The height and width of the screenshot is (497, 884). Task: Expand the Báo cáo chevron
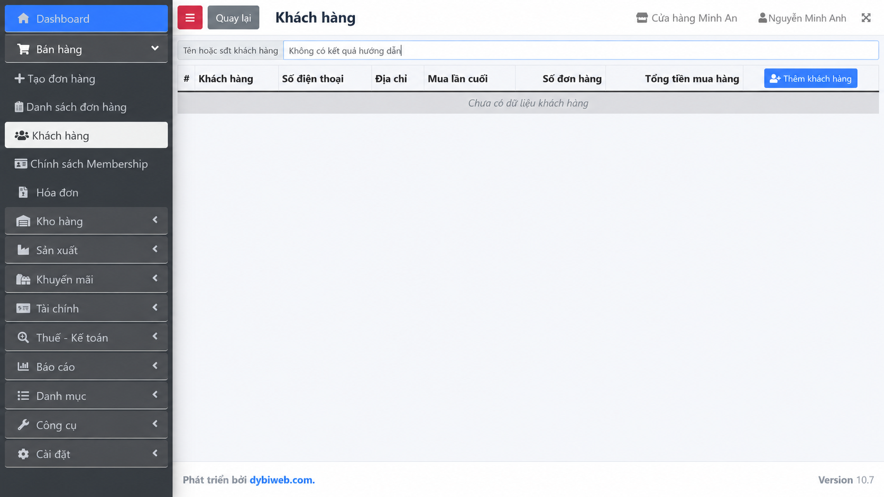click(x=155, y=365)
